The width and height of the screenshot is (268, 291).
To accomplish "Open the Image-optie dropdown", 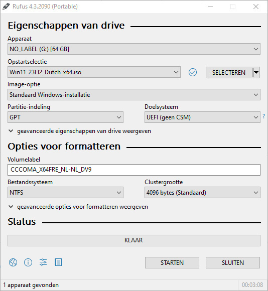I will click(x=134, y=95).
